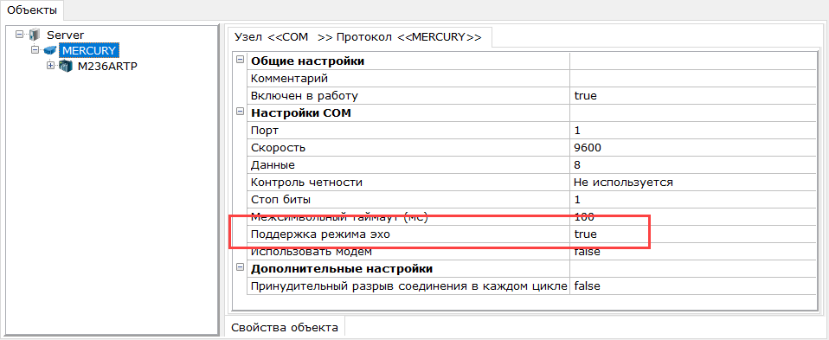Image resolution: width=829 pixels, height=340 pixels.
Task: Open the Объекты tab
Action: pos(32,10)
